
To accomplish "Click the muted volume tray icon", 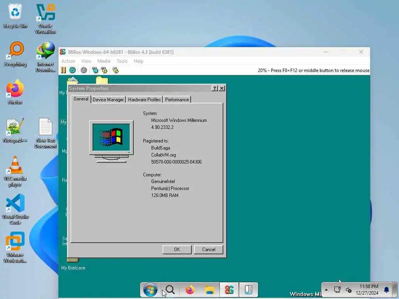I will point(349,290).
